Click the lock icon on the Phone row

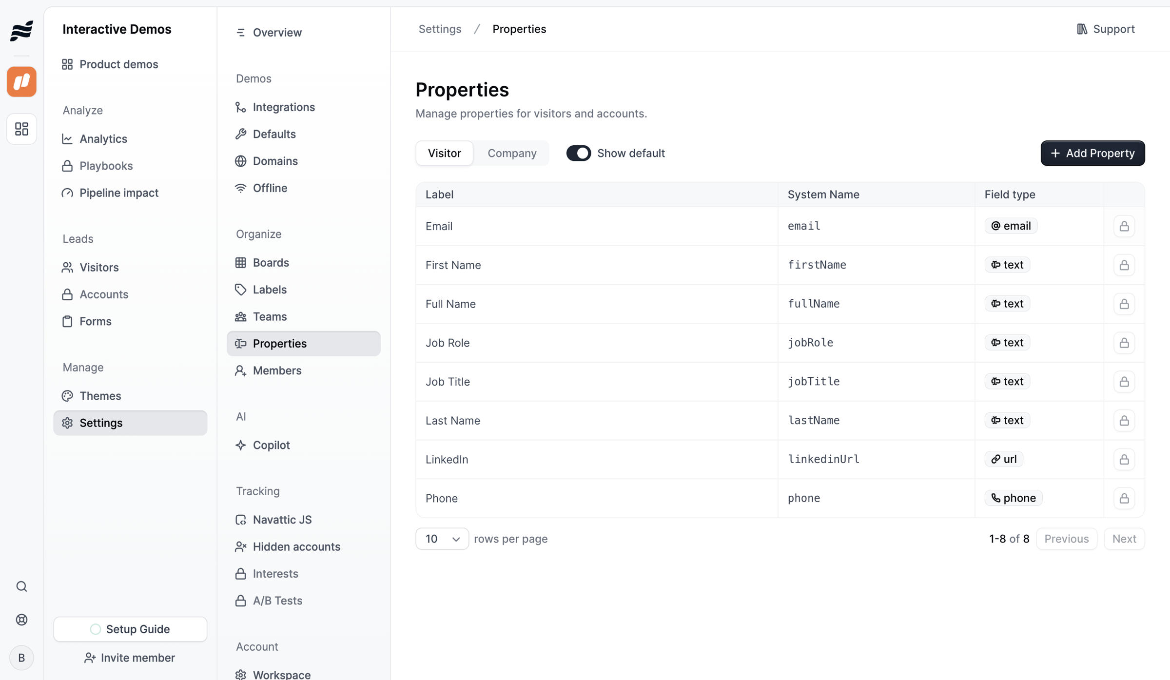pos(1124,498)
